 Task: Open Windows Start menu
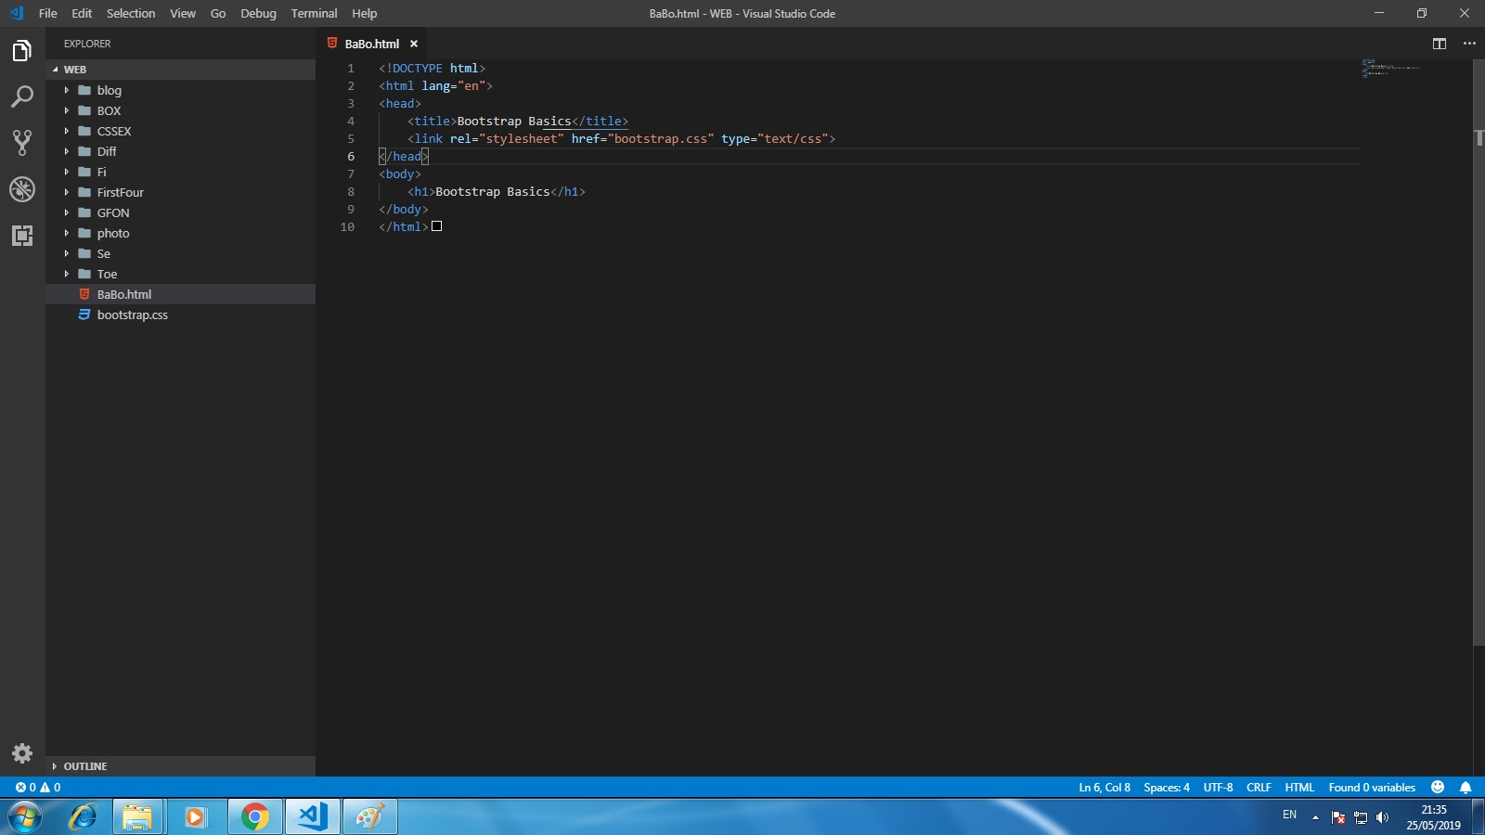pyautogui.click(x=25, y=816)
